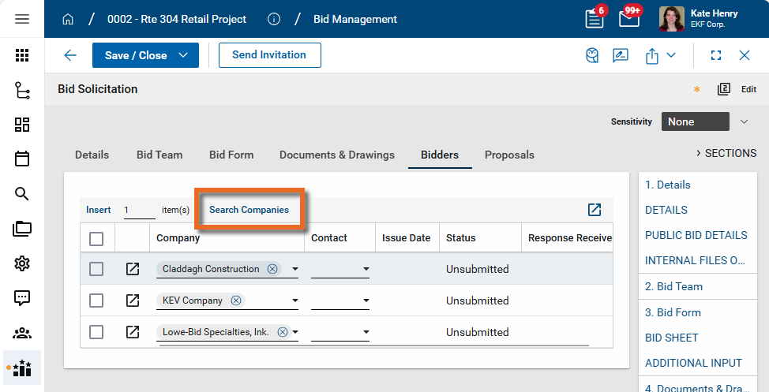Image resolution: width=769 pixels, height=392 pixels.
Task: Open the Claddagh Construction row record icon
Action: (133, 269)
